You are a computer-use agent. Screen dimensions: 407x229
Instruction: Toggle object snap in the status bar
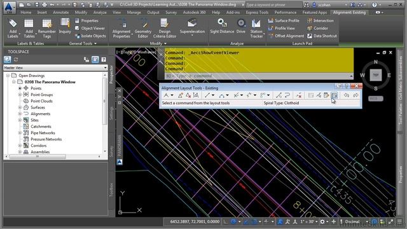254,222
